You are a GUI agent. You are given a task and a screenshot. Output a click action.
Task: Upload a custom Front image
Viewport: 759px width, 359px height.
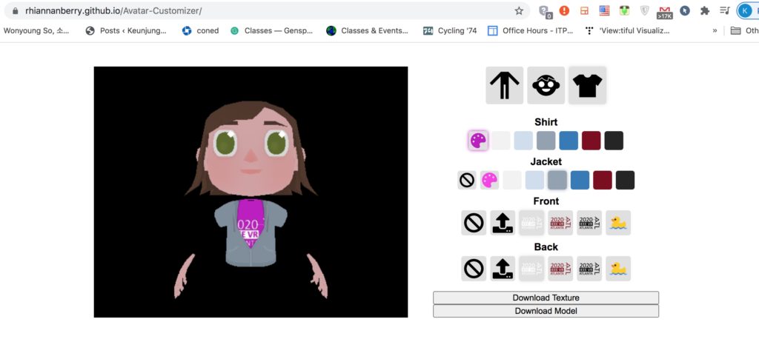pyautogui.click(x=503, y=223)
